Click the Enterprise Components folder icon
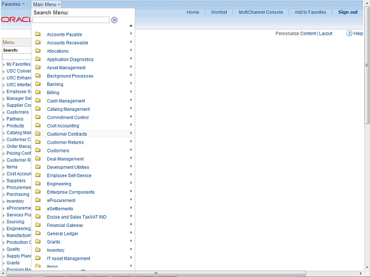Viewport: 370px width, 277px height. pyautogui.click(x=38, y=192)
